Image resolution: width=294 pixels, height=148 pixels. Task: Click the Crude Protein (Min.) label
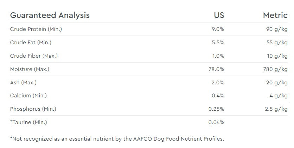[x=36, y=29]
